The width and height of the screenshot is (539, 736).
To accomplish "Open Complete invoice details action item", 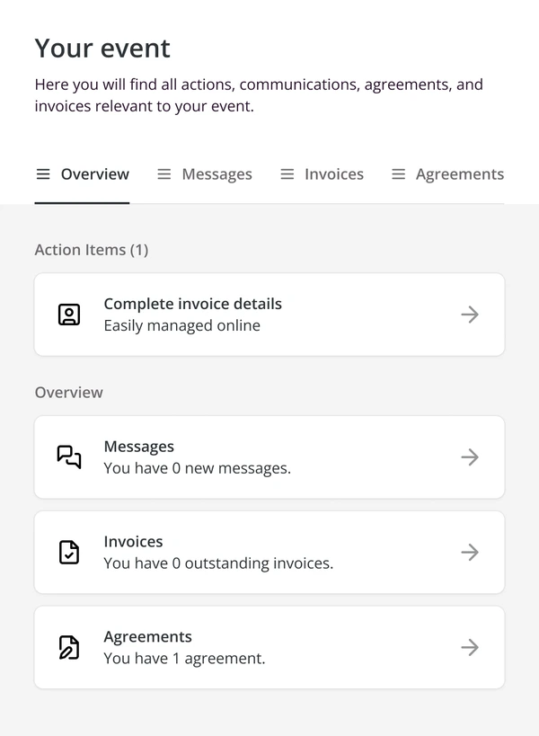I will pyautogui.click(x=269, y=315).
